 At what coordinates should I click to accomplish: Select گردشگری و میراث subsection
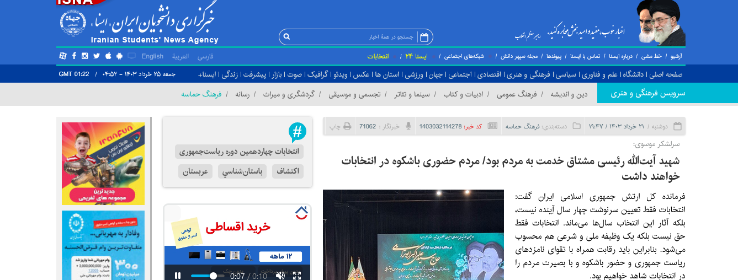289,94
